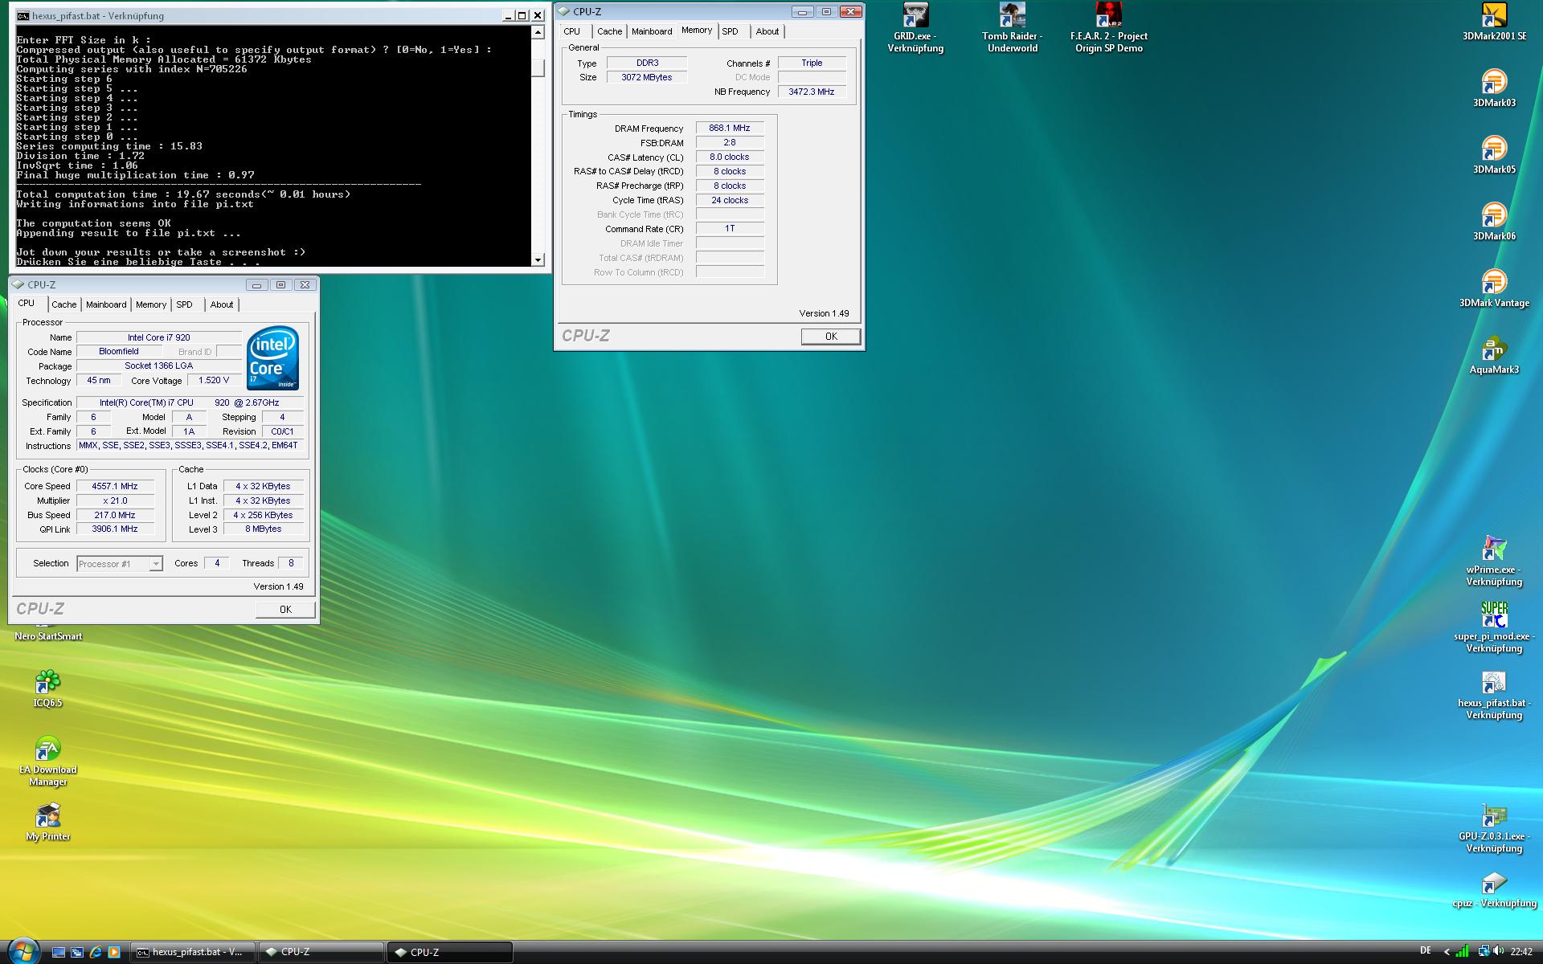Click console scrollbar down arrow
This screenshot has height=964, width=1543.
point(538,259)
